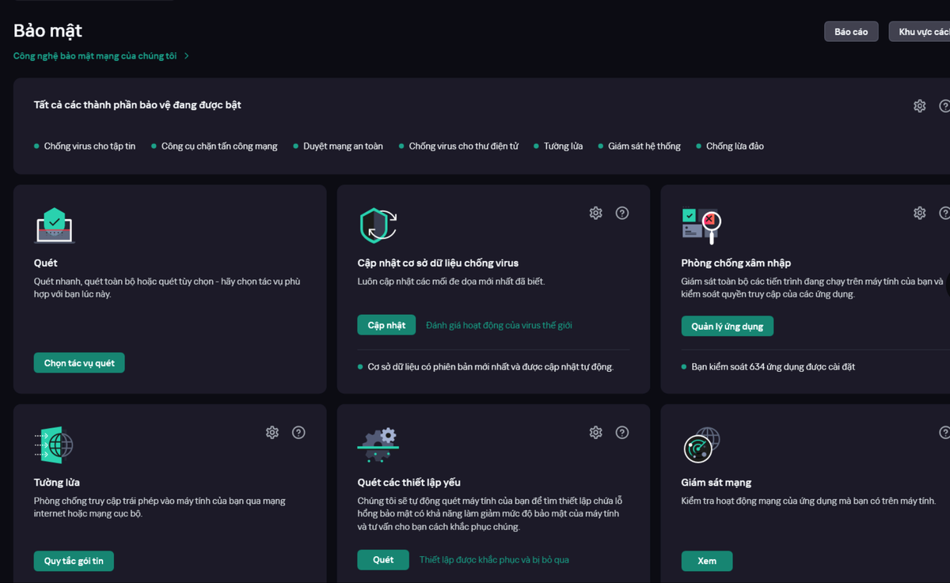Open help icon on database update card
950x583 pixels.
coord(622,213)
